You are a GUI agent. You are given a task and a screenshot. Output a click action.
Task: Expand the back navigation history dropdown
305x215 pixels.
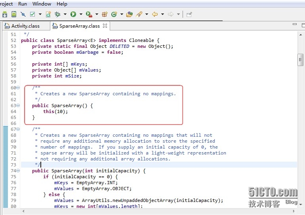click(163, 14)
